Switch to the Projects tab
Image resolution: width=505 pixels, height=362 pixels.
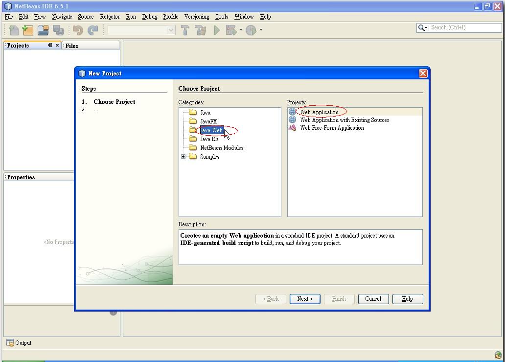coord(18,46)
